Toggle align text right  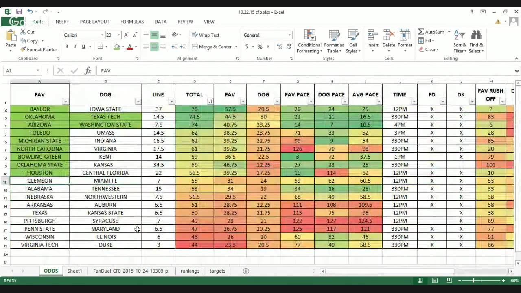coord(163,47)
